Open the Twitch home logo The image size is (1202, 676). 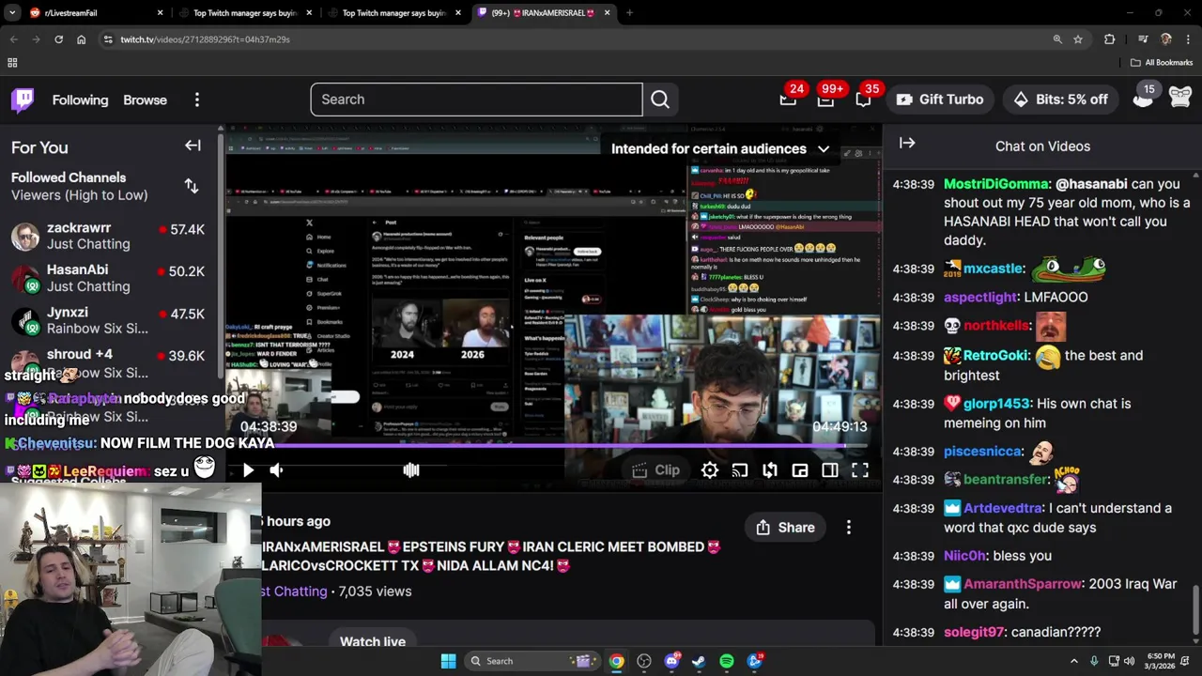(x=23, y=100)
